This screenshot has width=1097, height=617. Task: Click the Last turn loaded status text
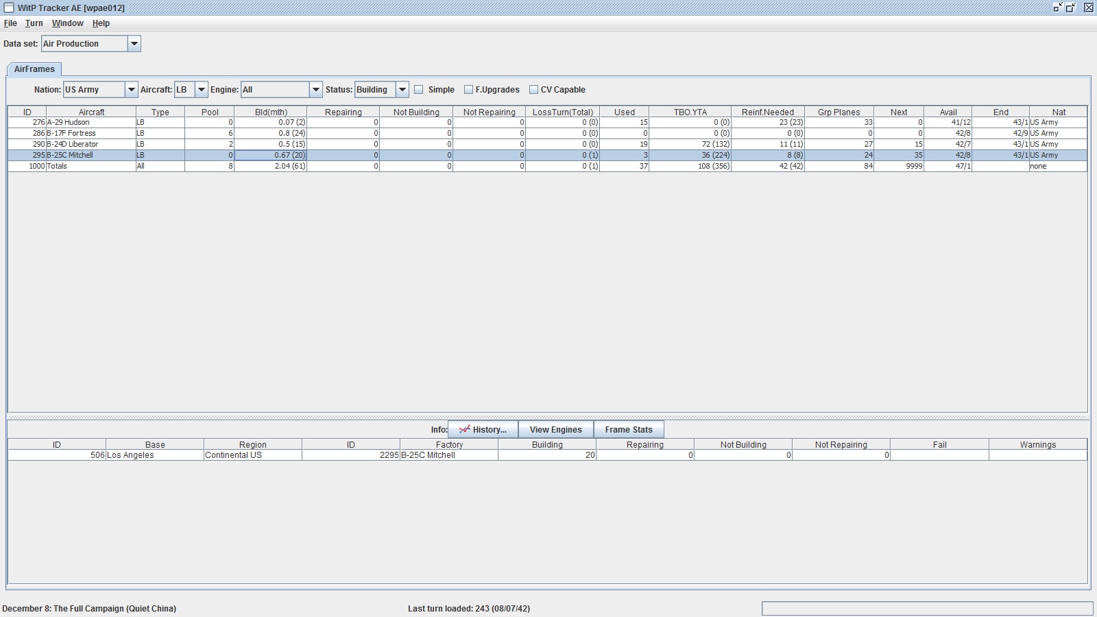469,609
